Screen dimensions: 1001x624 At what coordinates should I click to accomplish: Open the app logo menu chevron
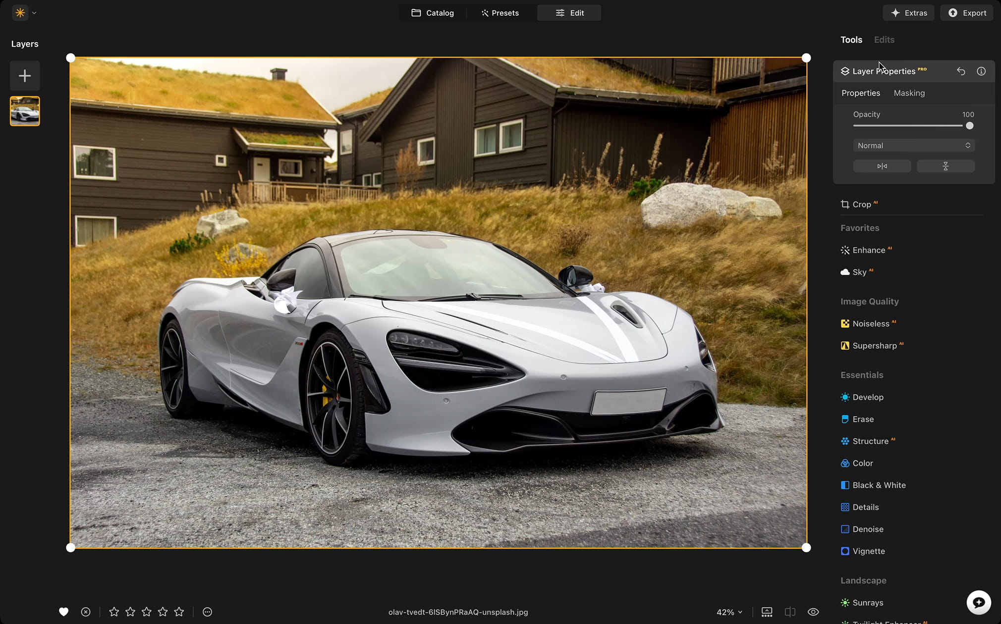click(34, 13)
